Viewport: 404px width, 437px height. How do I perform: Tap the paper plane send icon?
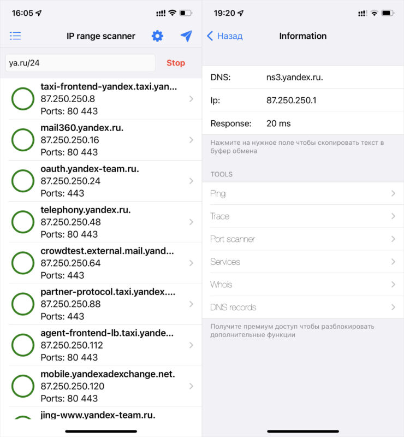[x=186, y=36]
